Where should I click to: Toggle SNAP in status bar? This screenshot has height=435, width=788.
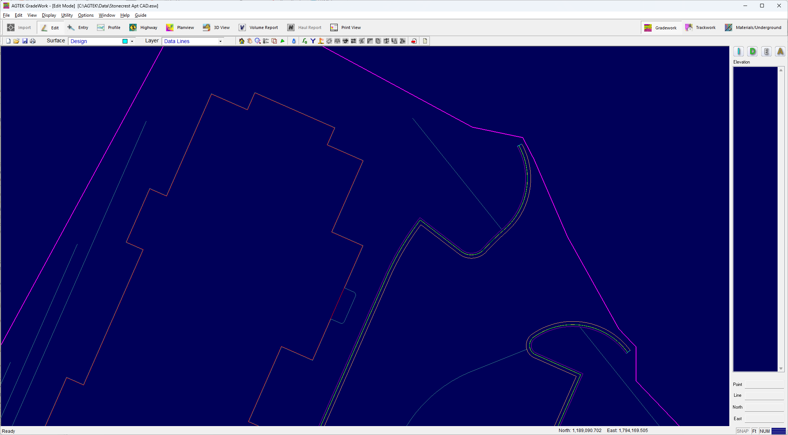[x=742, y=431]
